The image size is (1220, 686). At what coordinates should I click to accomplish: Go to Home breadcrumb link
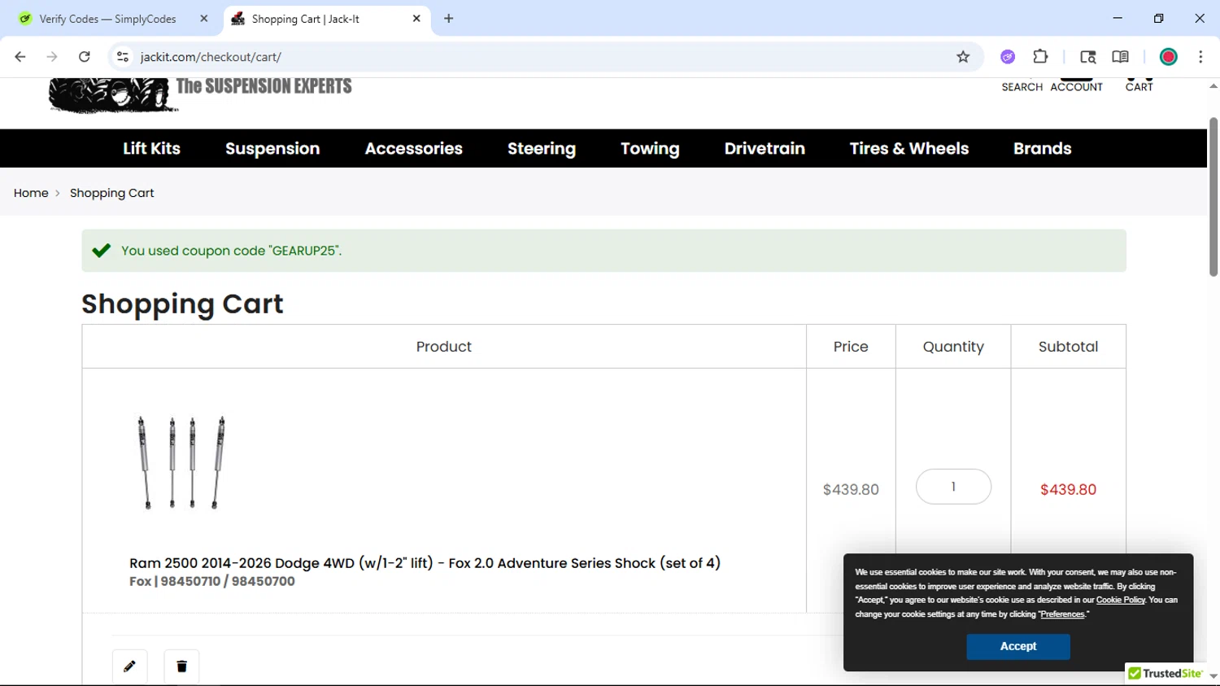pyautogui.click(x=31, y=193)
